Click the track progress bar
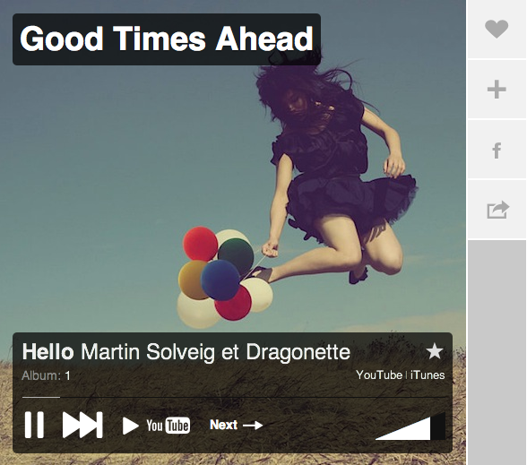 click(x=235, y=397)
